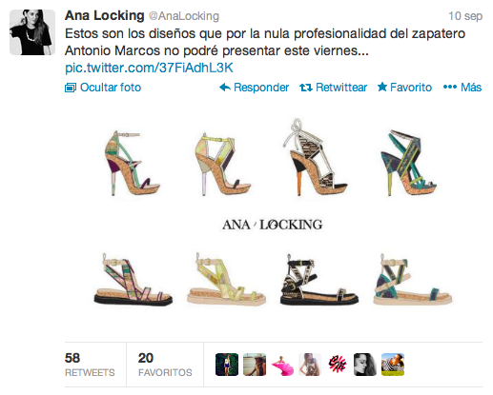Open Ana Locking's profile picture
Screen dimensions: 493x395
[x=32, y=32]
